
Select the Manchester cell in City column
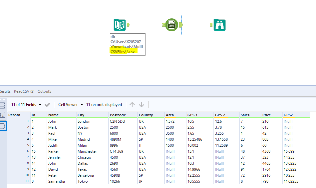(87, 151)
